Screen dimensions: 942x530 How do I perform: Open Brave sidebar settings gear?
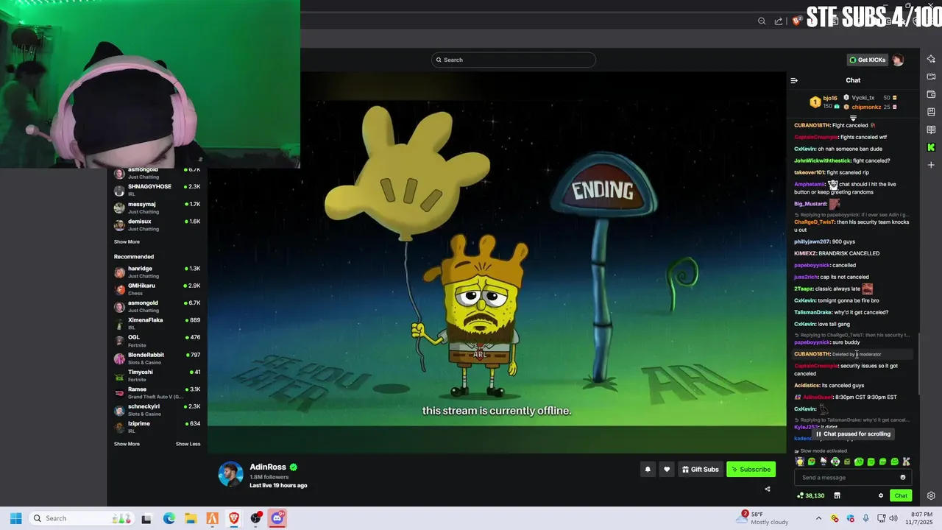(931, 495)
